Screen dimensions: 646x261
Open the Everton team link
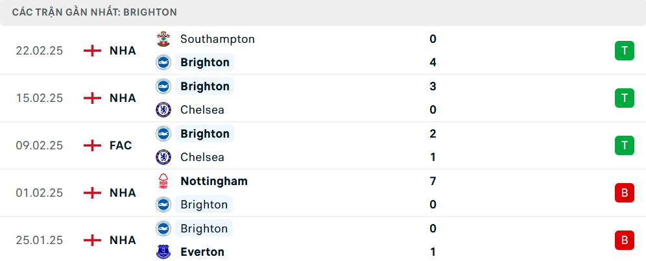pos(202,252)
